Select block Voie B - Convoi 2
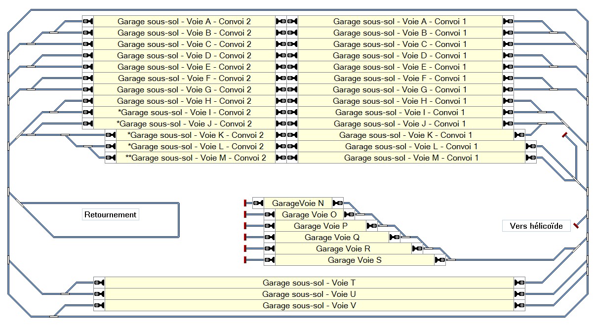The image size is (596, 329). (x=184, y=33)
